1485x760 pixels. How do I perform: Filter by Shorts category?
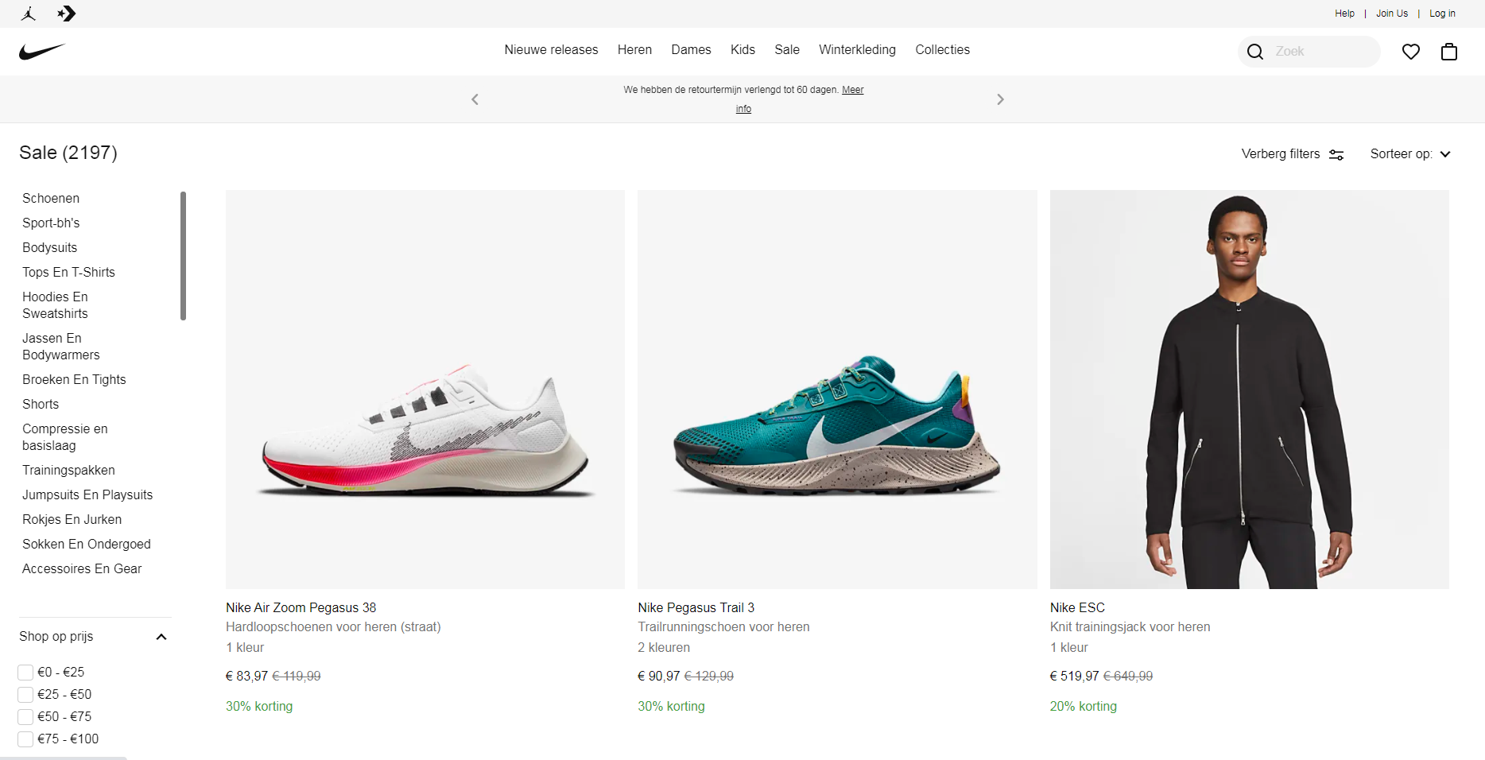click(41, 405)
